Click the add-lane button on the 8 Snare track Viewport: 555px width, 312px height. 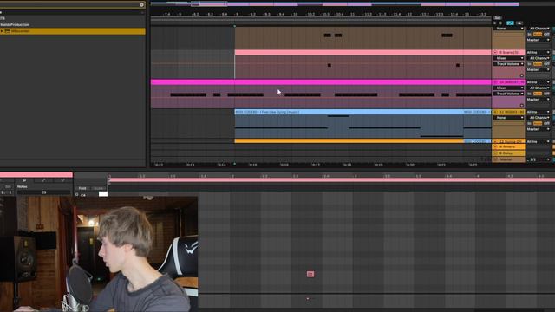522,75
